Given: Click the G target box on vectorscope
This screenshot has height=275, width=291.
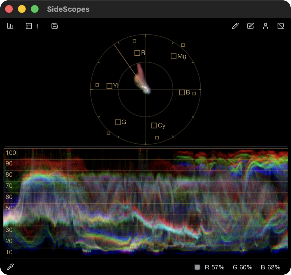Looking at the screenshot, I should (118, 122).
